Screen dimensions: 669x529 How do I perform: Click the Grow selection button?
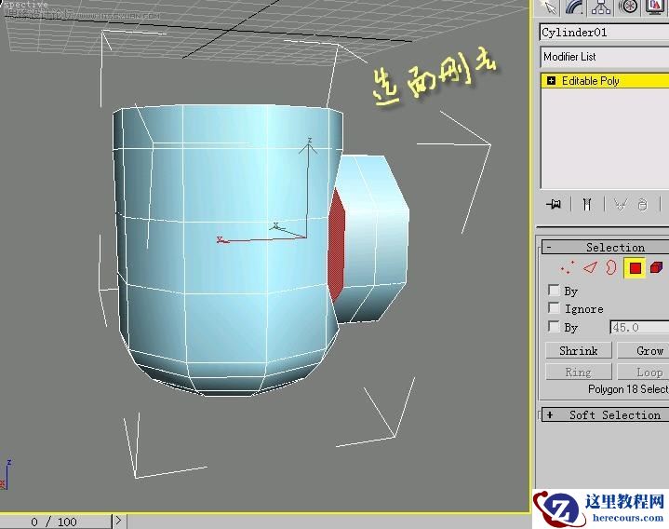(x=643, y=351)
